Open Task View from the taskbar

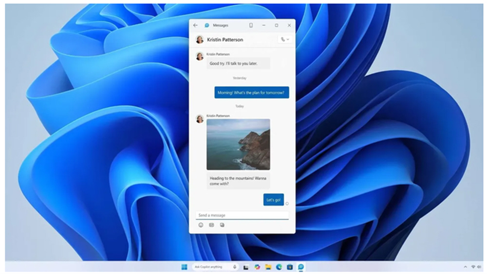click(246, 267)
